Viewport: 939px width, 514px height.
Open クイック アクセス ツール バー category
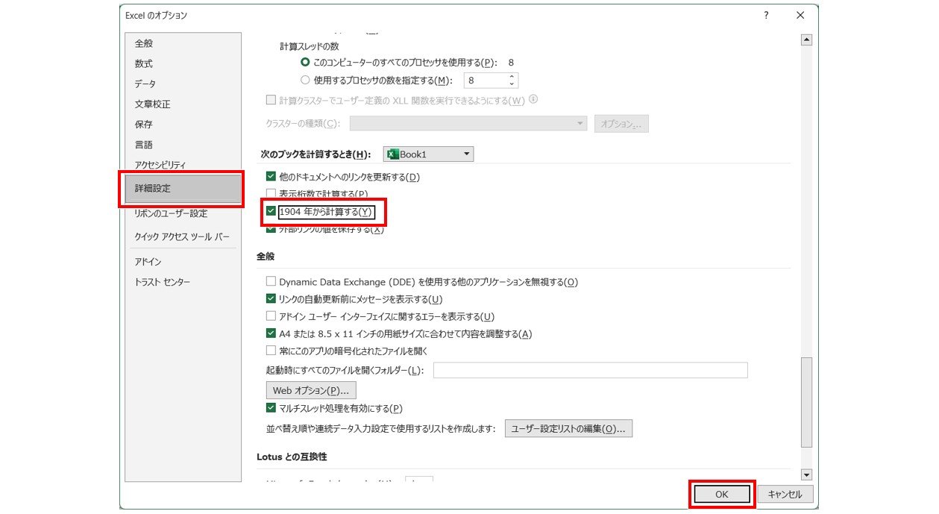[x=183, y=236]
